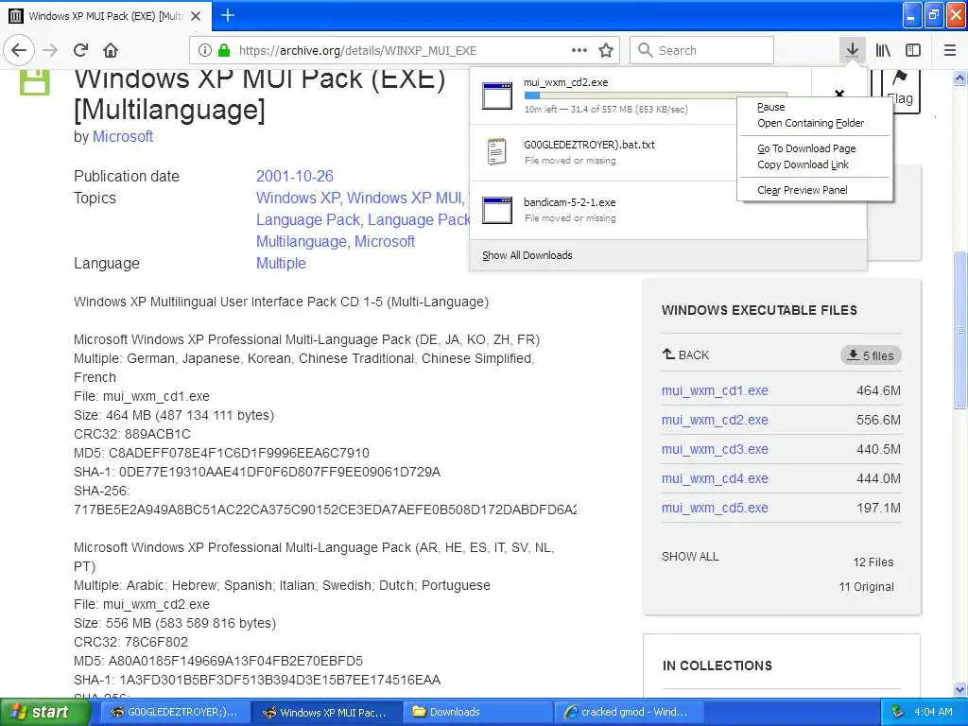Switch to cracked gmod Internet Explorer window
Image resolution: width=968 pixels, height=726 pixels.
(x=630, y=712)
